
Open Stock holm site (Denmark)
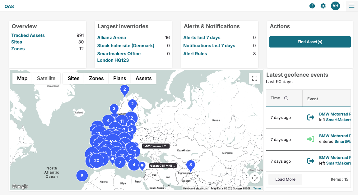126,46
